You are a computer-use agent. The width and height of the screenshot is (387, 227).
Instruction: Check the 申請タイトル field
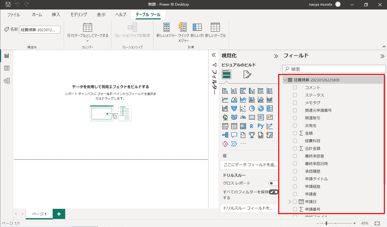click(x=295, y=179)
